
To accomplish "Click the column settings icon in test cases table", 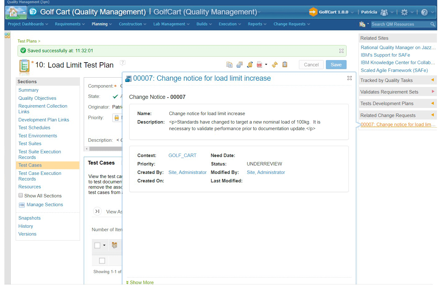I will tap(114, 245).
